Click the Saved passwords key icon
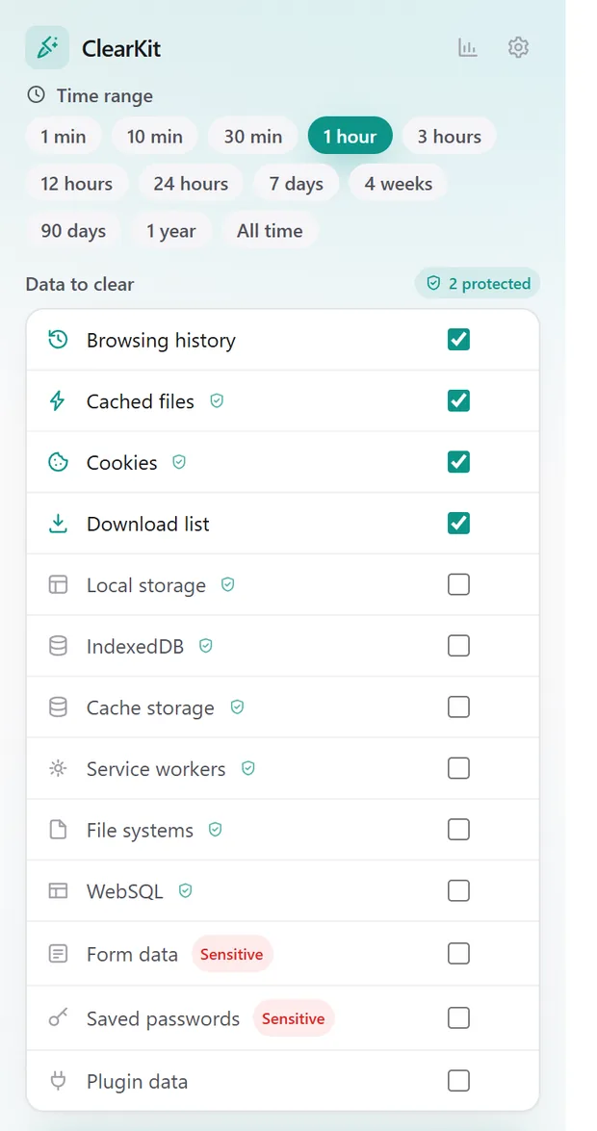Image resolution: width=597 pixels, height=1131 pixels. pos(58,1017)
